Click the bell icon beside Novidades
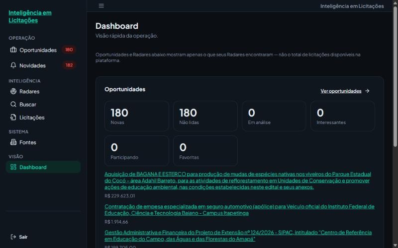The height and width of the screenshot is (248, 398). pos(13,65)
